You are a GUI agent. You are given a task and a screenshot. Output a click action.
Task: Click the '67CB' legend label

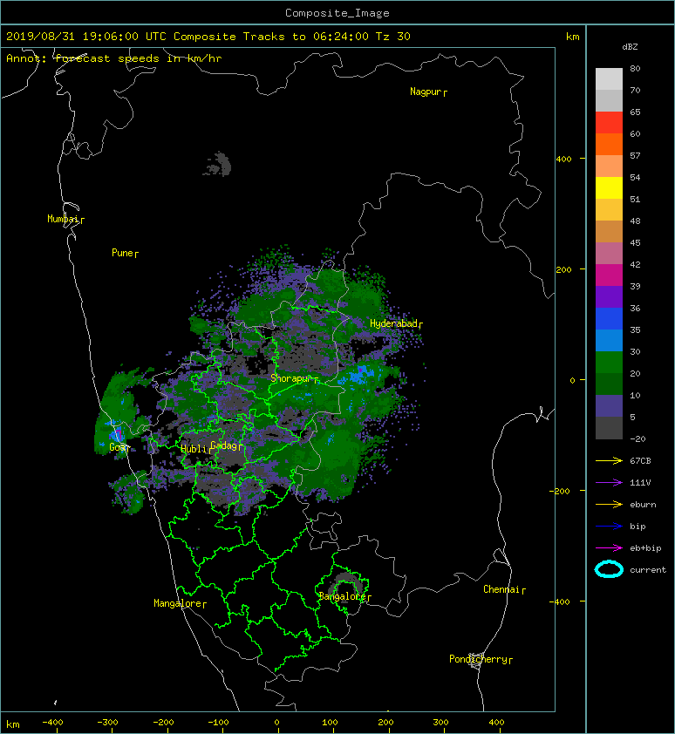click(x=640, y=461)
